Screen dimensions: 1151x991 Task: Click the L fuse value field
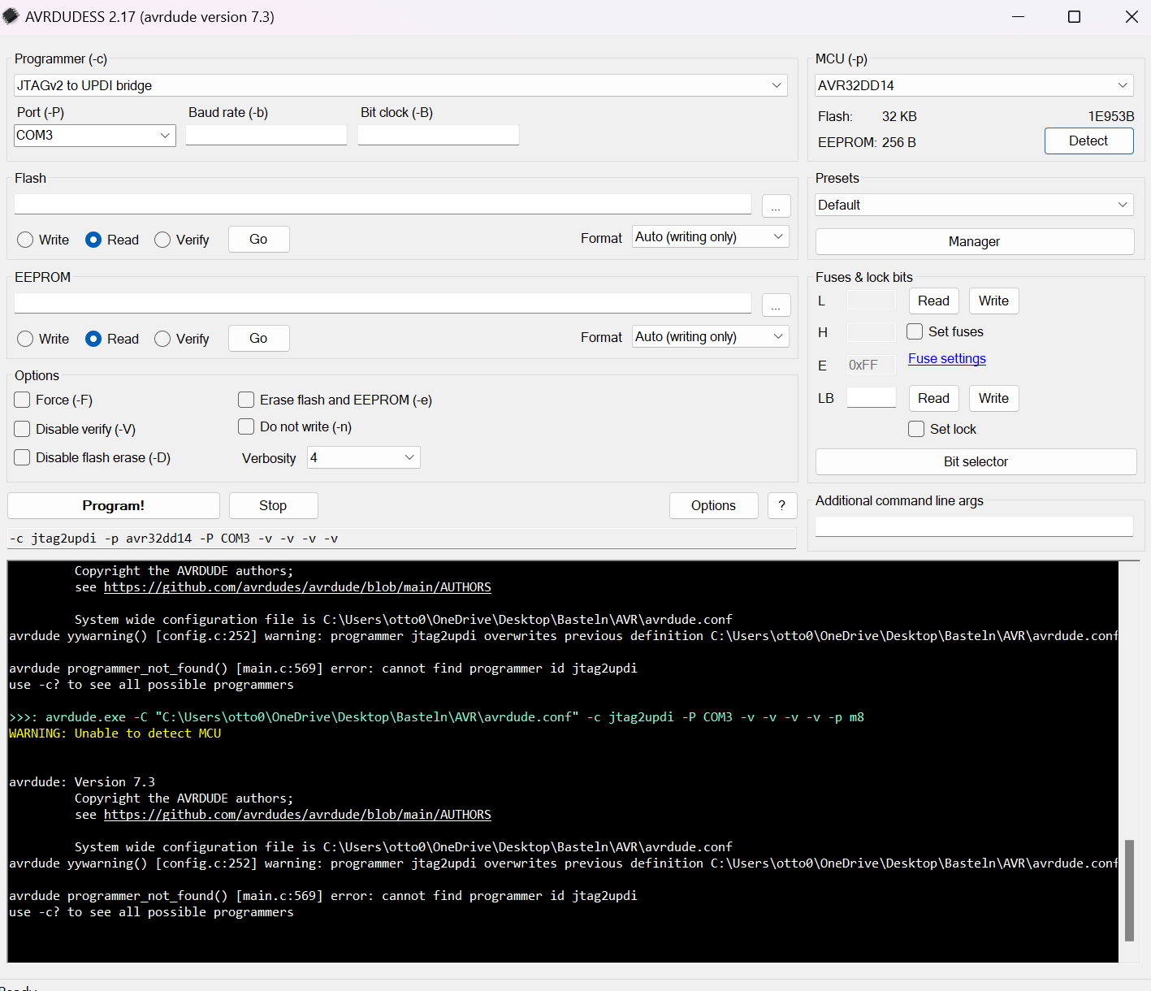(871, 300)
